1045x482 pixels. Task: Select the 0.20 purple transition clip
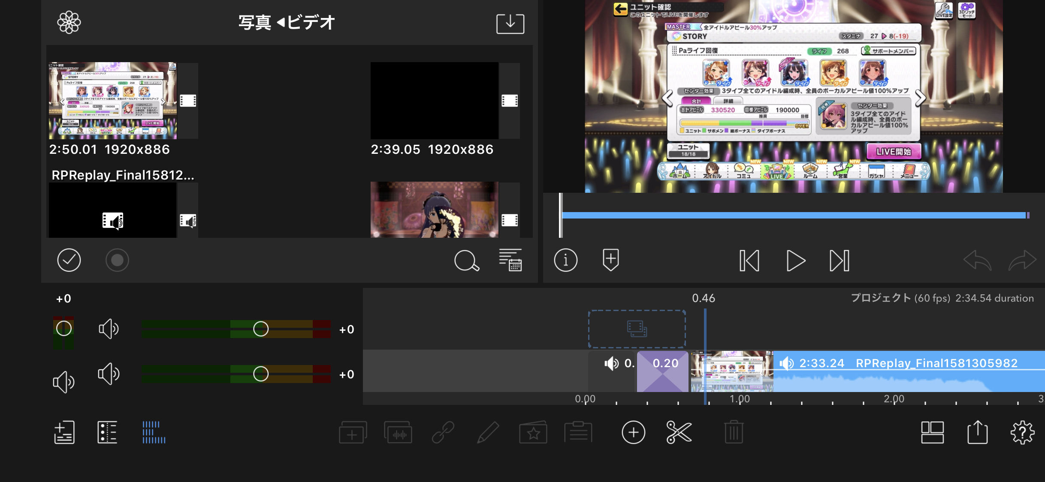point(662,371)
